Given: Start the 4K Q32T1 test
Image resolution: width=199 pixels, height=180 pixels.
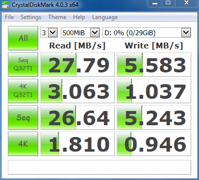Looking at the screenshot, I should (23, 91).
